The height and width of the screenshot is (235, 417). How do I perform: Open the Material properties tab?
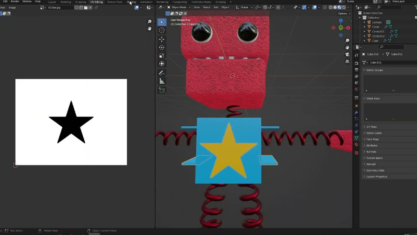[x=356, y=145]
